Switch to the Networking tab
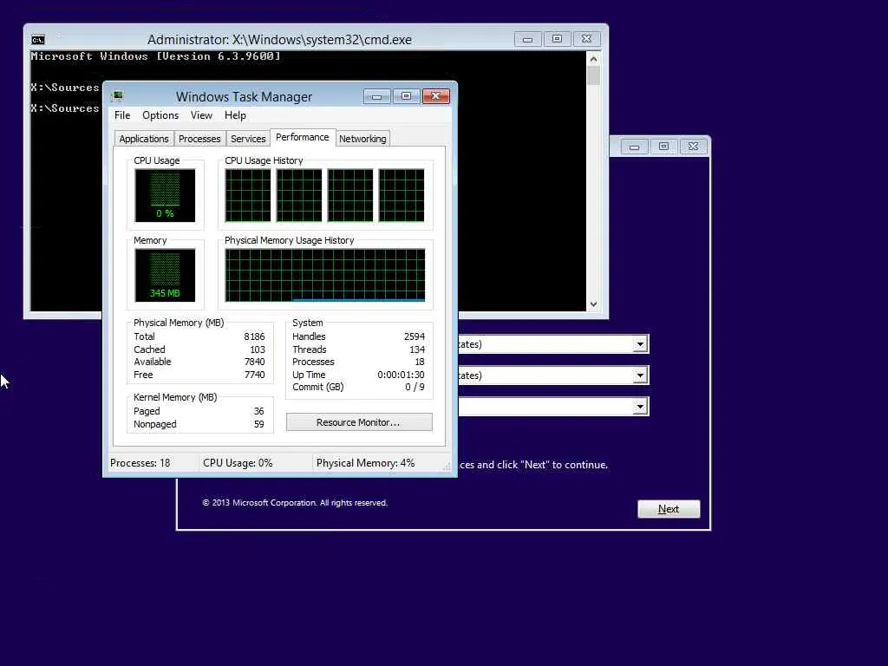 (362, 139)
